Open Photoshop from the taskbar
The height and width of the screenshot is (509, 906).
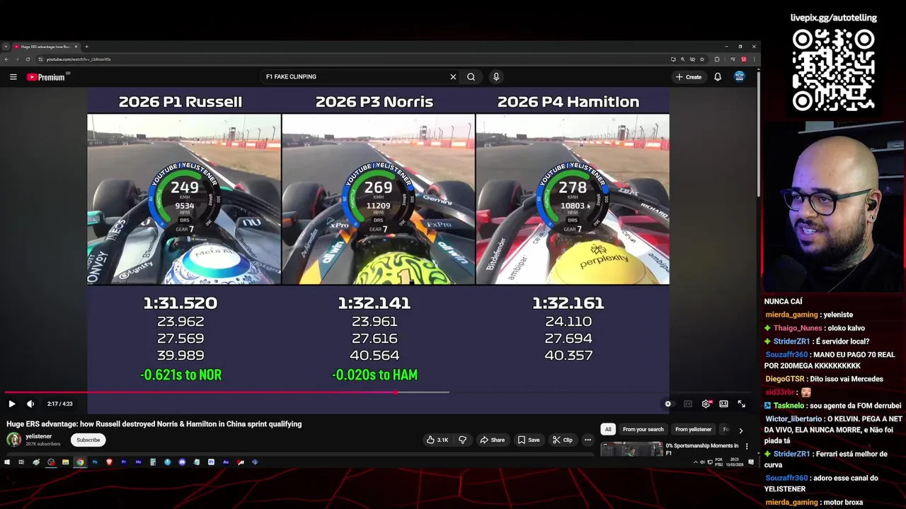(x=95, y=462)
